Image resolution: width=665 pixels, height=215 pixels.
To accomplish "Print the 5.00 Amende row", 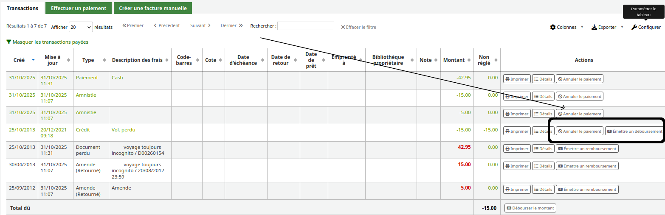I will [516, 190].
